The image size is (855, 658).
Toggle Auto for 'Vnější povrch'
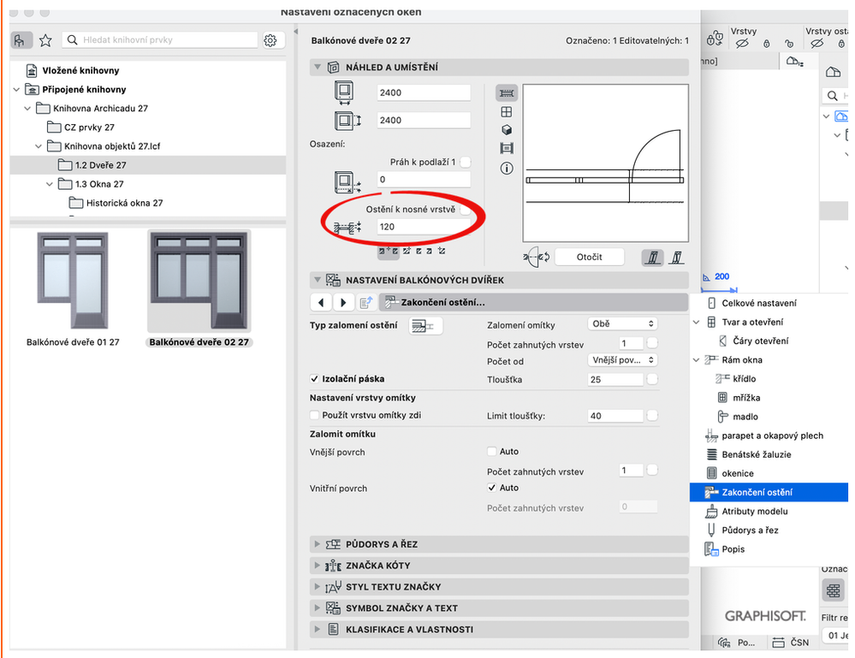(492, 452)
